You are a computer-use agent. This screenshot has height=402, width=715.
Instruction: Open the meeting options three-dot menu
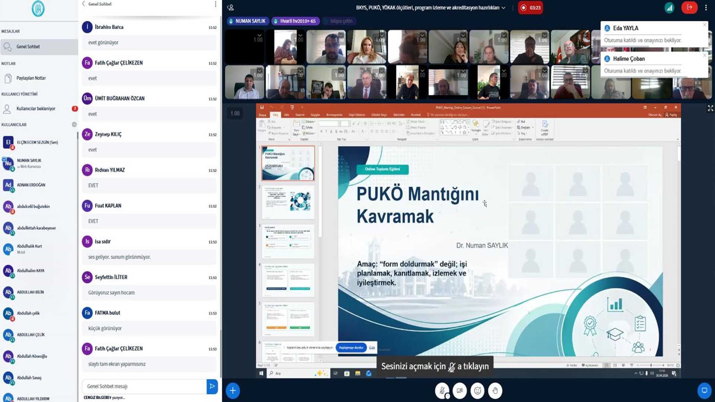tap(706, 7)
